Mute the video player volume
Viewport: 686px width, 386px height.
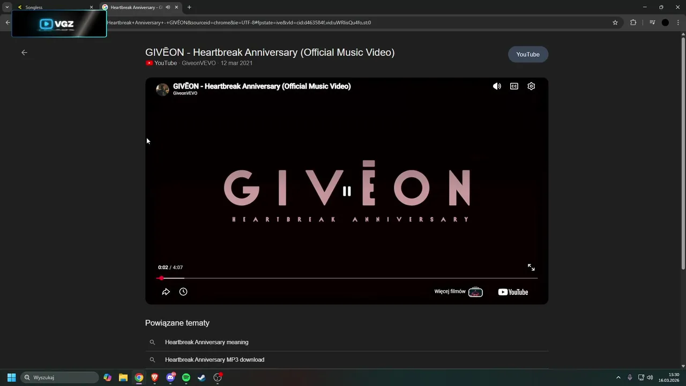[497, 86]
